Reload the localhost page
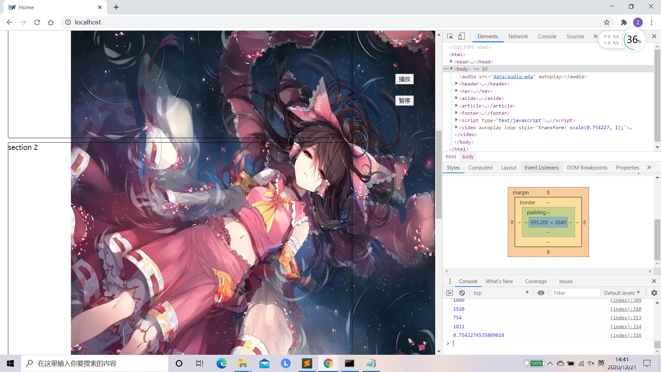Image resolution: width=661 pixels, height=372 pixels. coord(37,22)
